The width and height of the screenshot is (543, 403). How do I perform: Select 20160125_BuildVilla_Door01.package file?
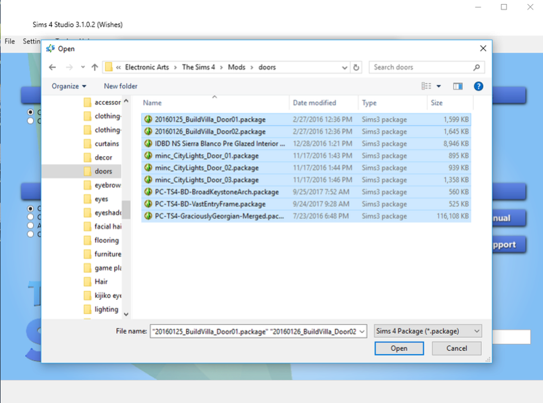pos(306,119)
